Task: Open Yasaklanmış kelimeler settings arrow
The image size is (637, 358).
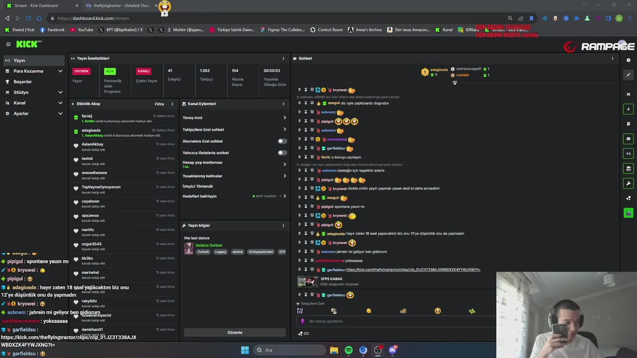Action: pos(285,176)
